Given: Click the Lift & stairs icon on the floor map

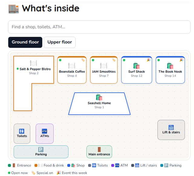Looking at the screenshot, I should point(171,127).
